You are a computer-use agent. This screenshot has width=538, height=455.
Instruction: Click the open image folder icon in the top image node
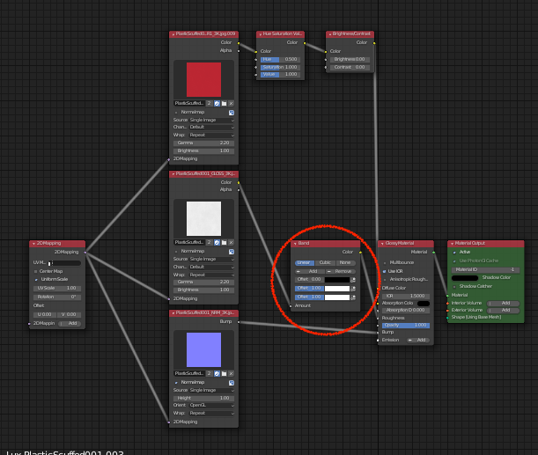[x=224, y=103]
